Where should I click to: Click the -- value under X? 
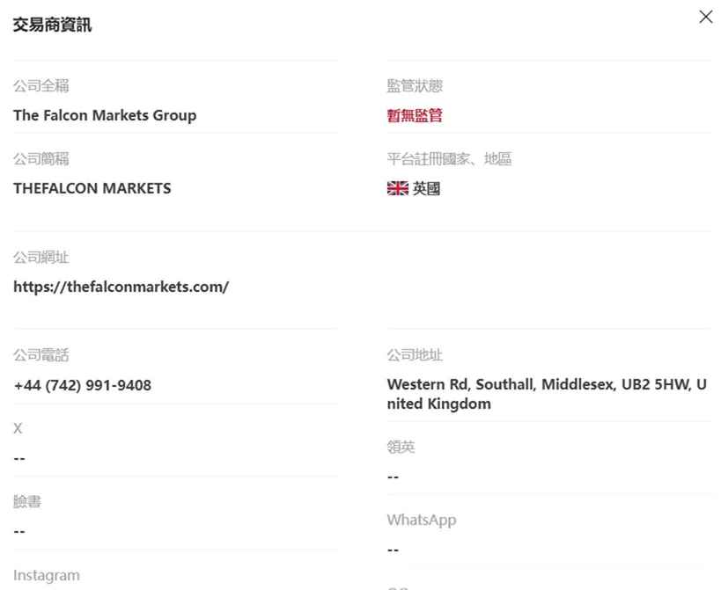tap(19, 458)
